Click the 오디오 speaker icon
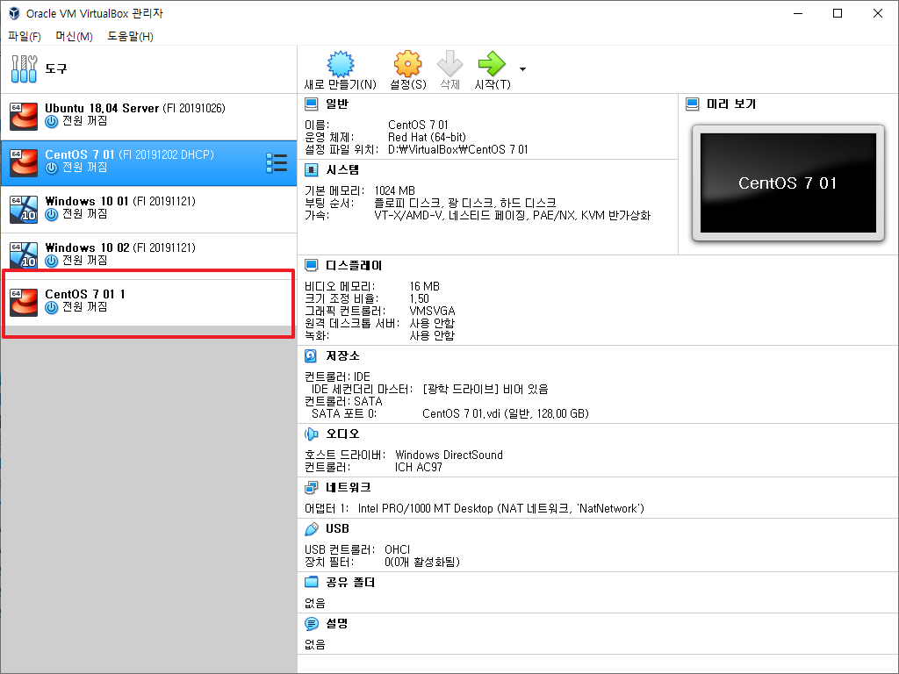 (x=311, y=434)
